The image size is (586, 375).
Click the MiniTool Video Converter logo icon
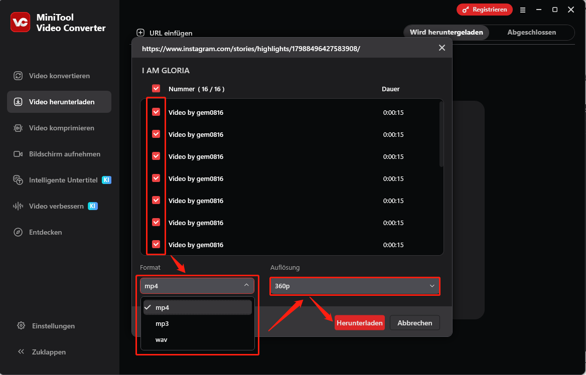[x=20, y=22]
